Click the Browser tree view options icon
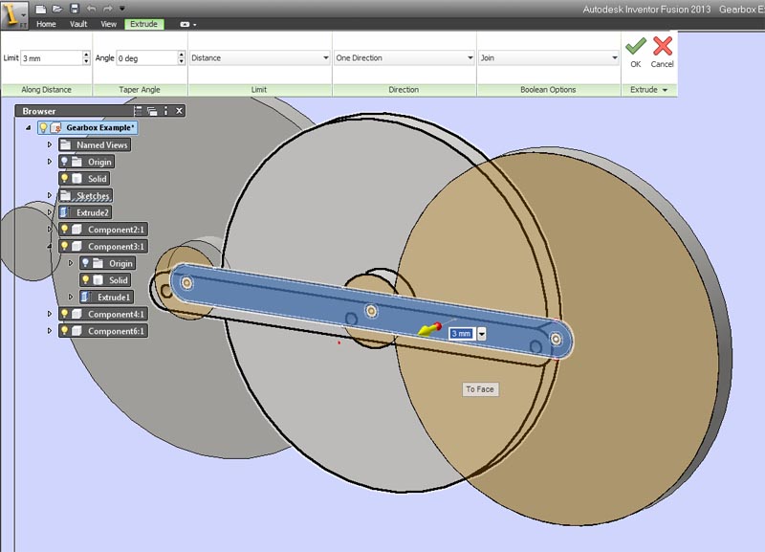This screenshot has width=765, height=552. click(x=138, y=111)
